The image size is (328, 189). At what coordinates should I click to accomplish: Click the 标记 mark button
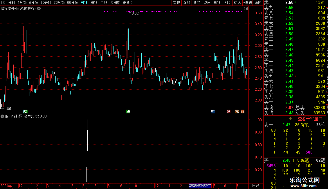237,3
